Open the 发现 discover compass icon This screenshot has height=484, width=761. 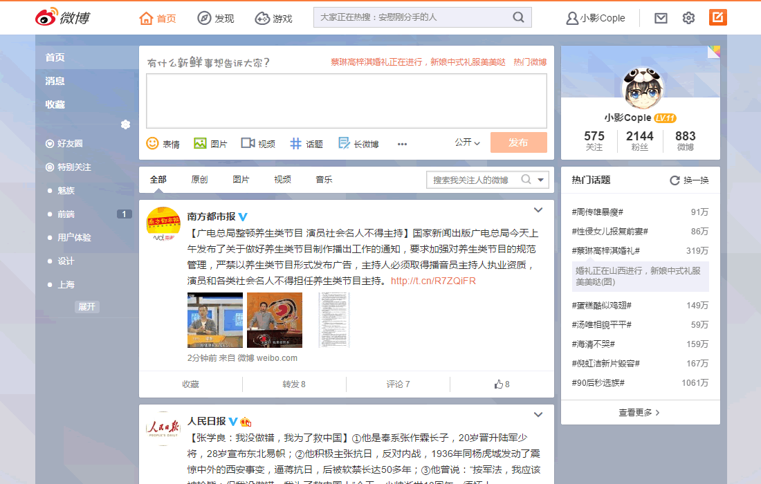[x=204, y=19]
